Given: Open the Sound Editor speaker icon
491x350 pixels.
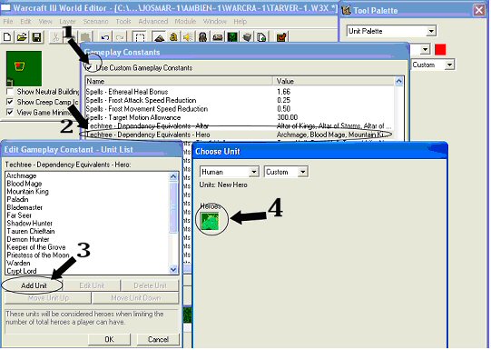Looking at the screenshot, I should click(x=188, y=37).
